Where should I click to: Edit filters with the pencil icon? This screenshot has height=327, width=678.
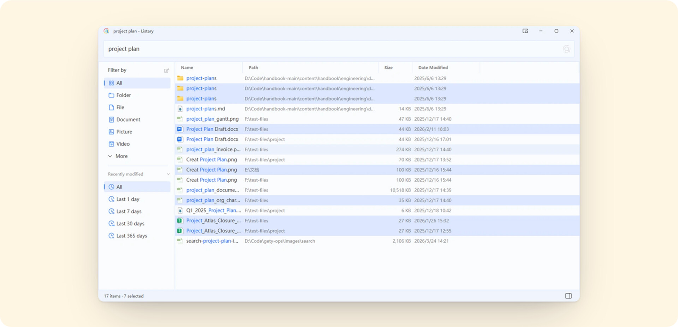167,71
